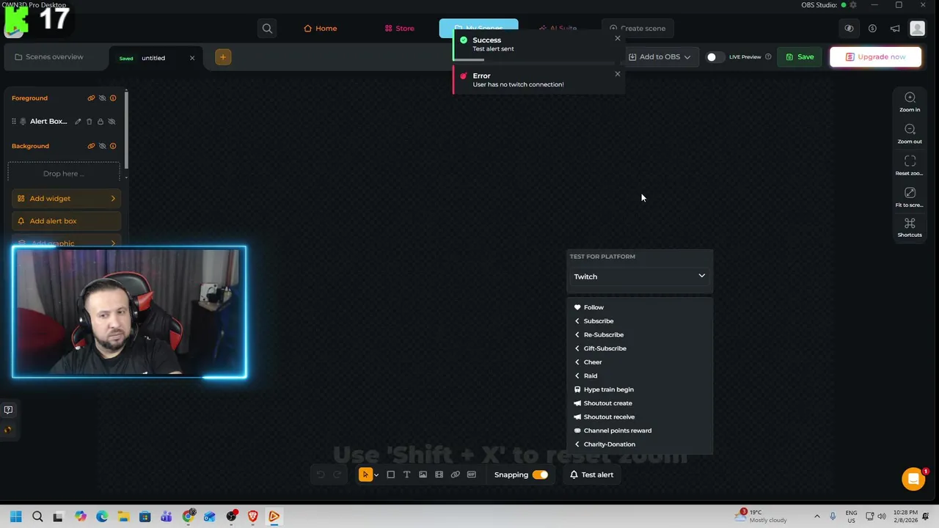Open Scenes overview tab

[48, 56]
